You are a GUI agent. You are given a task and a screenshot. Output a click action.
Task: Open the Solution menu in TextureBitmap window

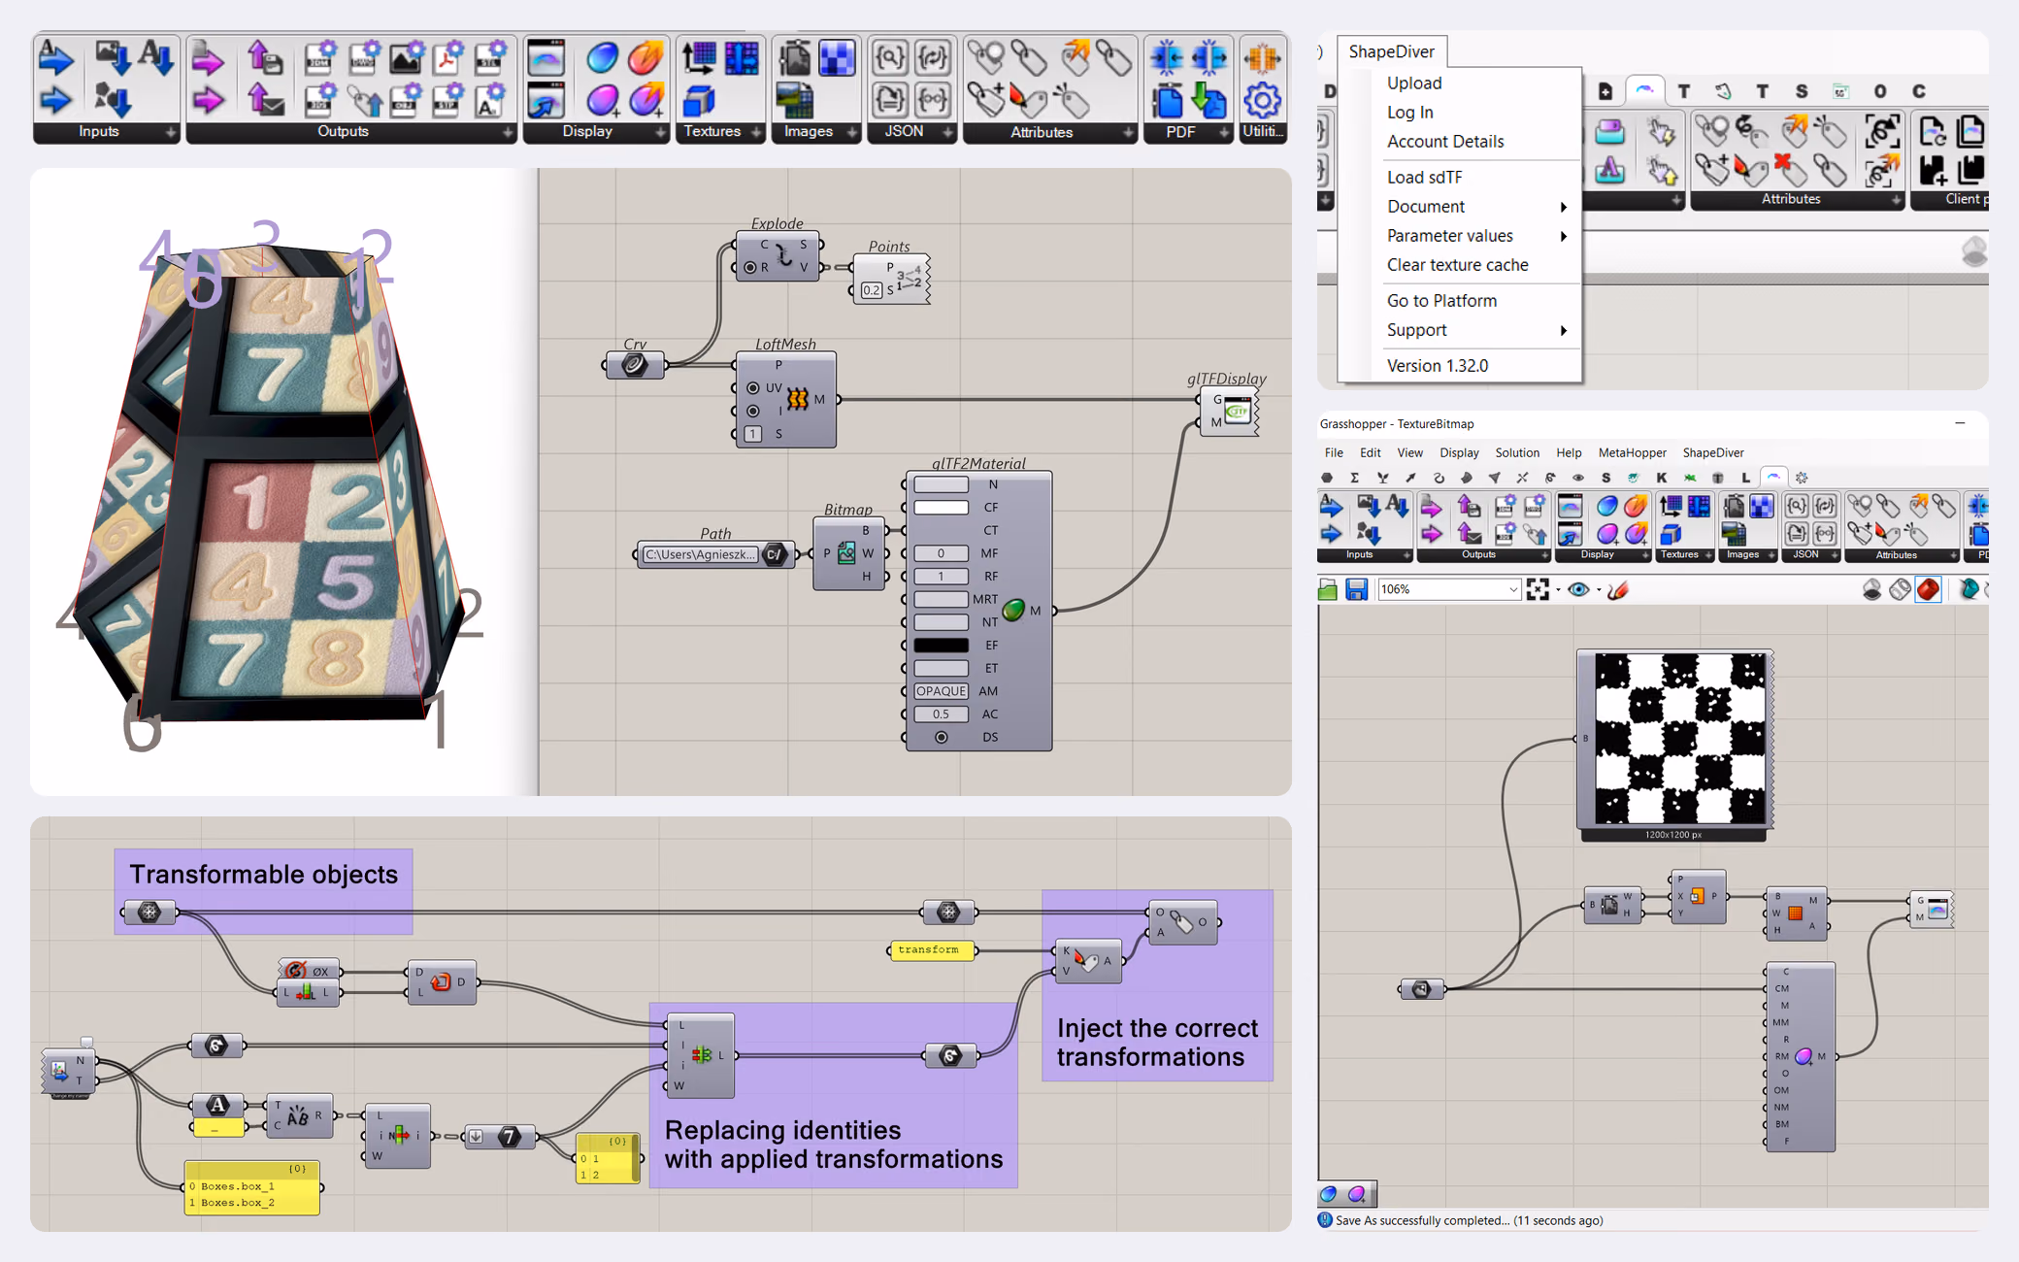pyautogui.click(x=1516, y=452)
